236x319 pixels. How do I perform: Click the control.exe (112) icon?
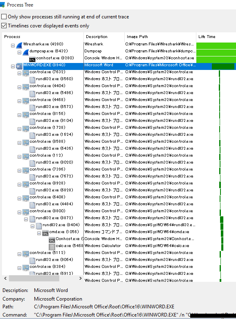point(26,157)
